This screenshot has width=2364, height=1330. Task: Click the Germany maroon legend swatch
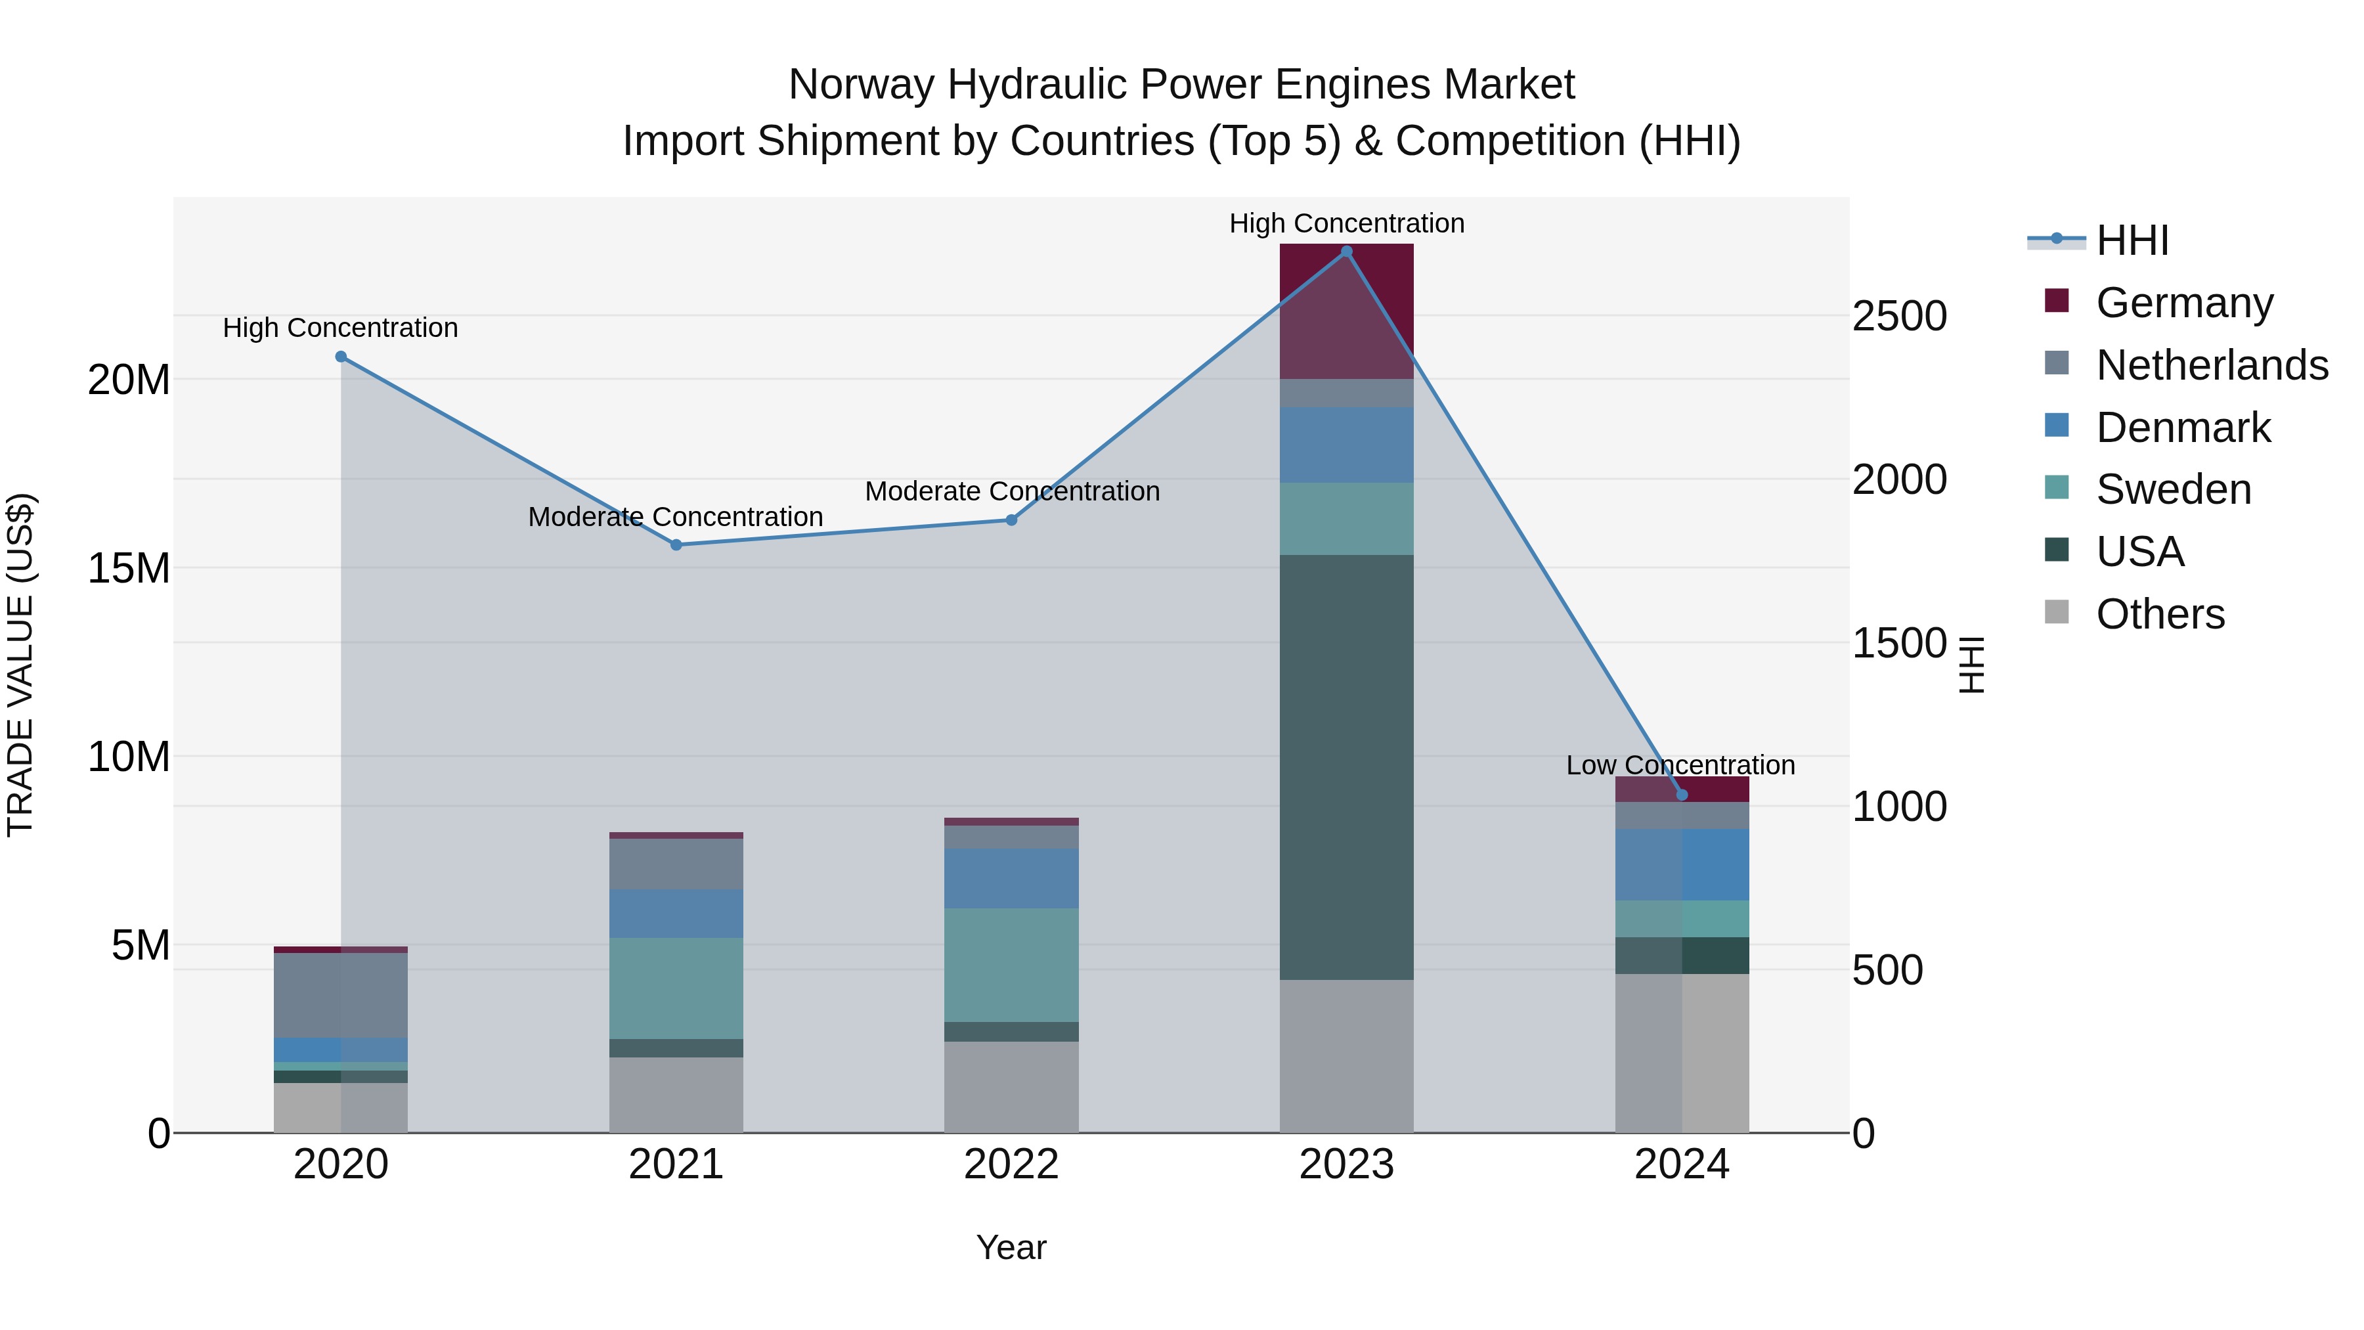[2057, 300]
